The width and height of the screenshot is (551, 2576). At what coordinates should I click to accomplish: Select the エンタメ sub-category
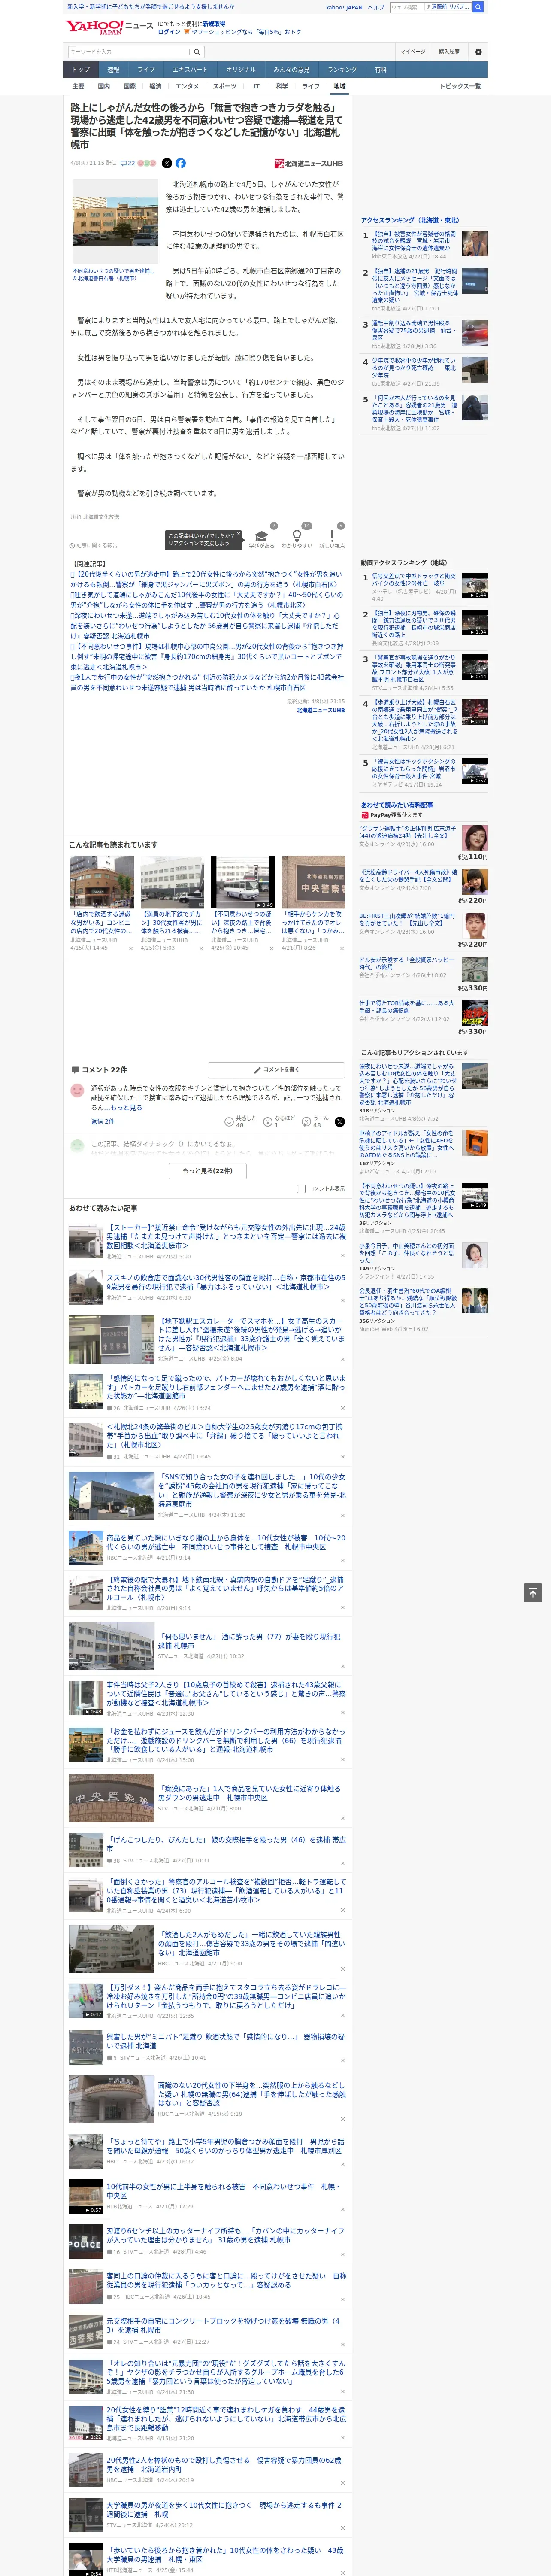coord(187,86)
